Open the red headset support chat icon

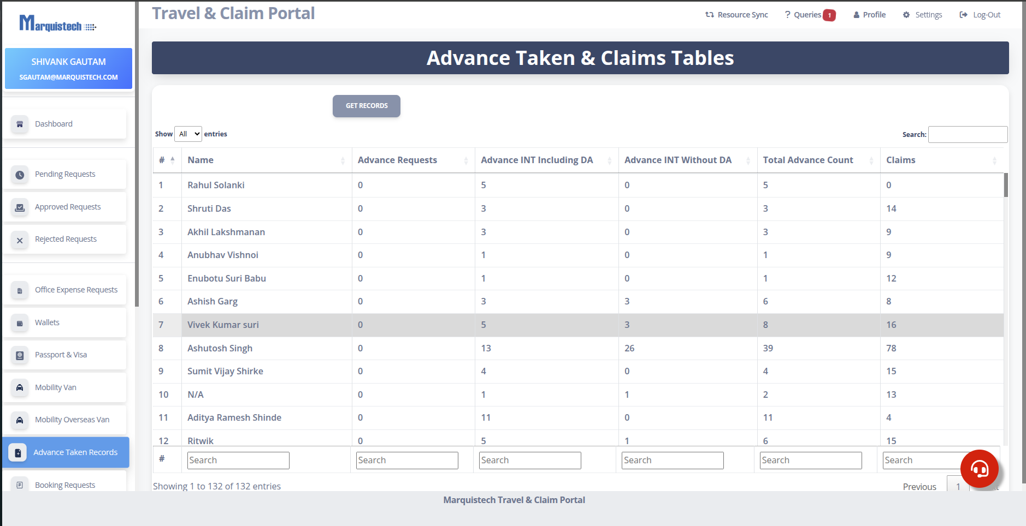[979, 468]
